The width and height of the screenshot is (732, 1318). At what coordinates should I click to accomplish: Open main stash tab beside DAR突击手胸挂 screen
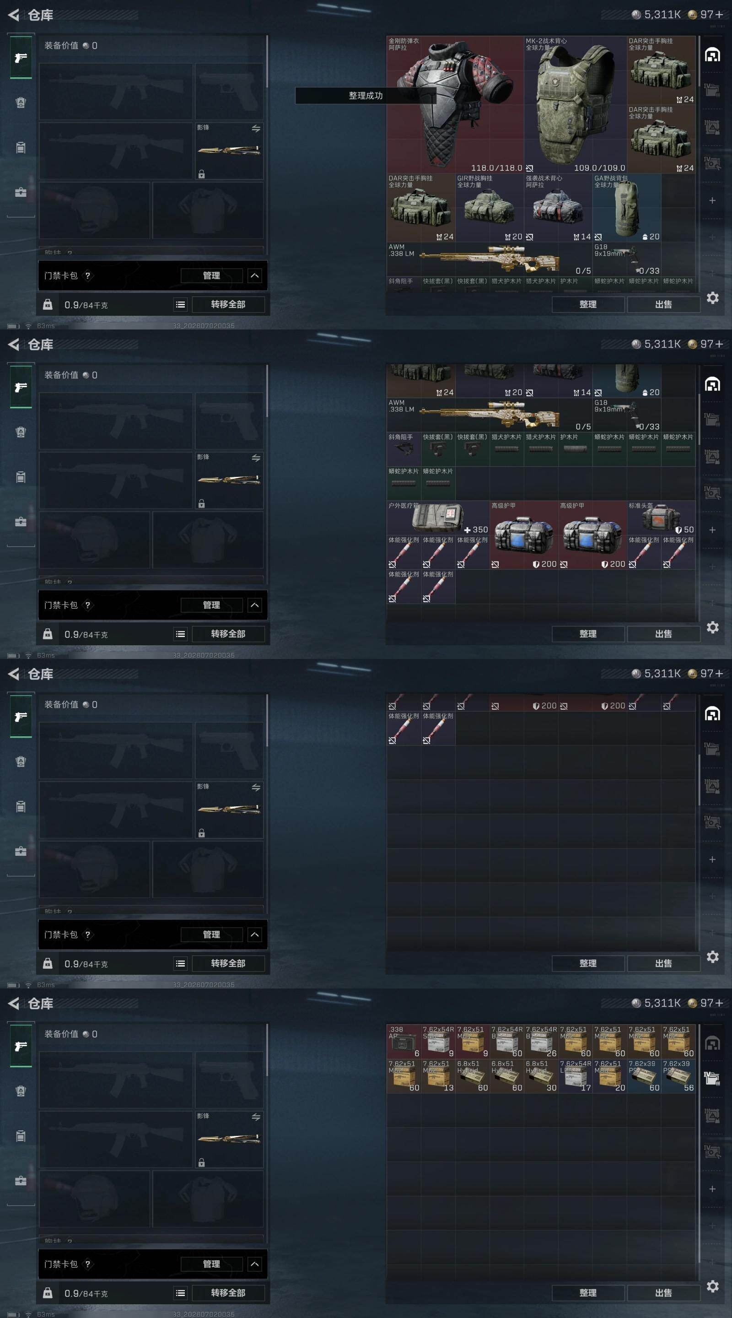(712, 54)
